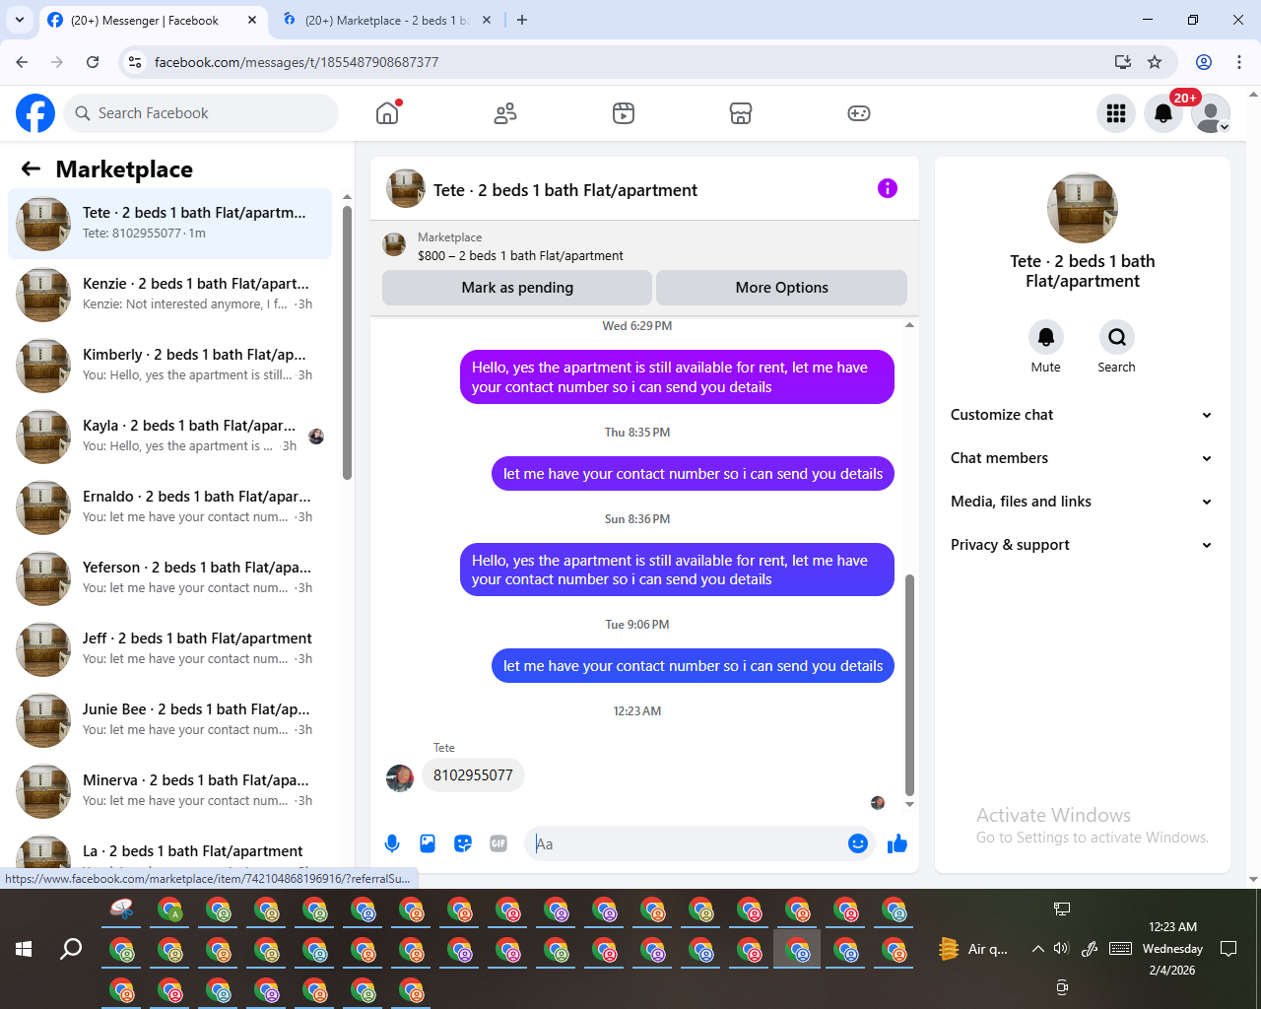Click the browser address bar URL

(297, 62)
